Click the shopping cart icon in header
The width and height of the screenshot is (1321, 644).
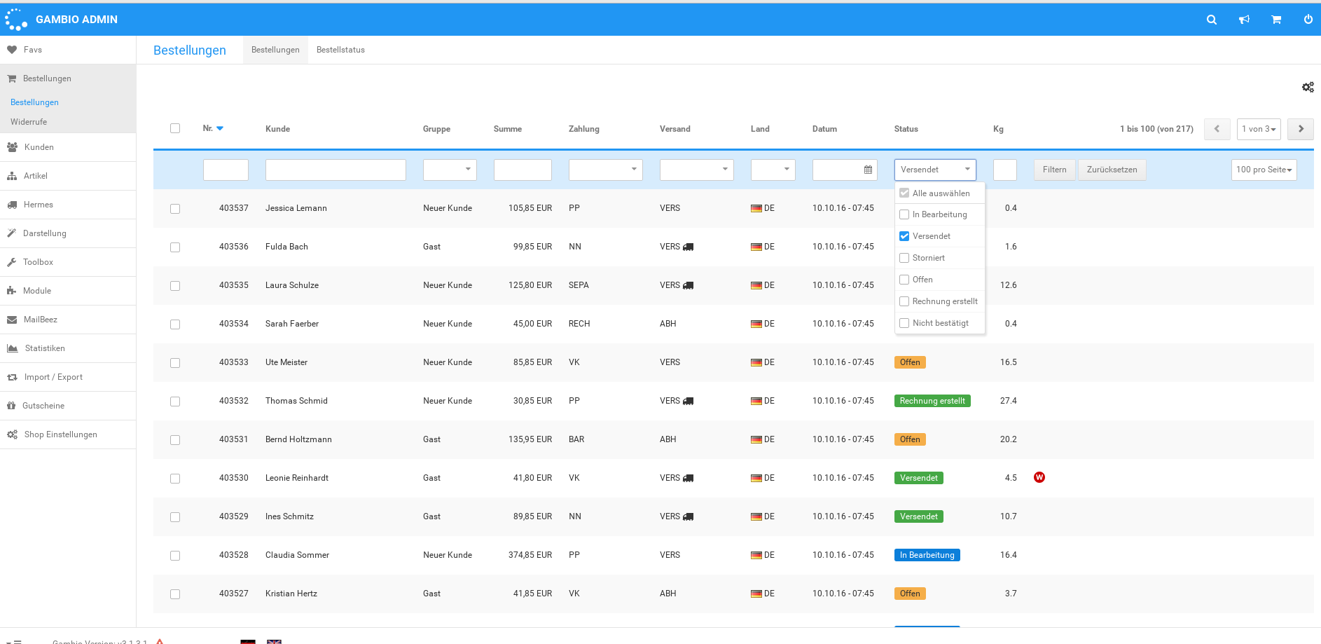(x=1276, y=20)
